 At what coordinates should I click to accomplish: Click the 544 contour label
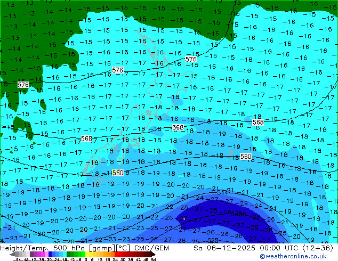coord(222,192)
